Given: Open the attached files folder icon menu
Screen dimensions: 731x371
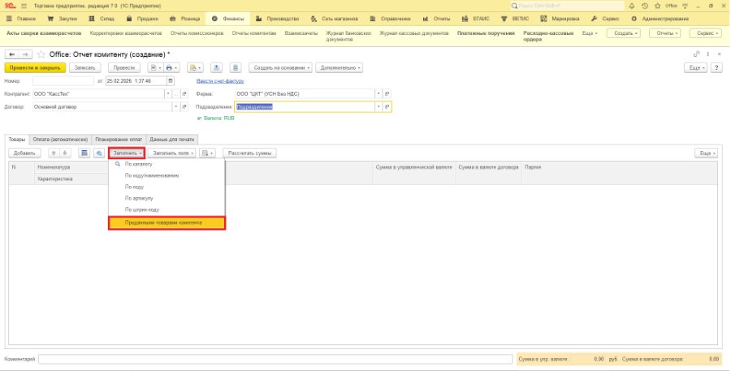Looking at the screenshot, I should [195, 67].
